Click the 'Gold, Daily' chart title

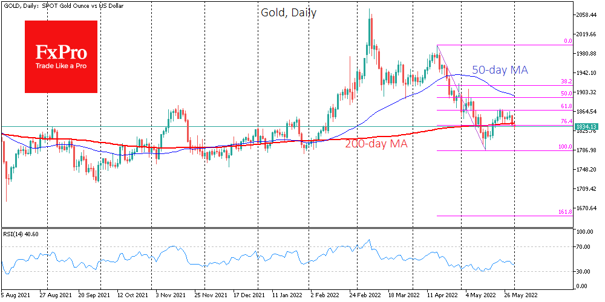(x=289, y=13)
